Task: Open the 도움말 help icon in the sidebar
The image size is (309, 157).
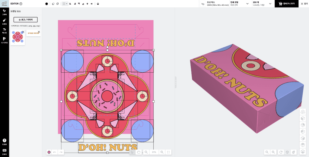Action: coord(4,142)
